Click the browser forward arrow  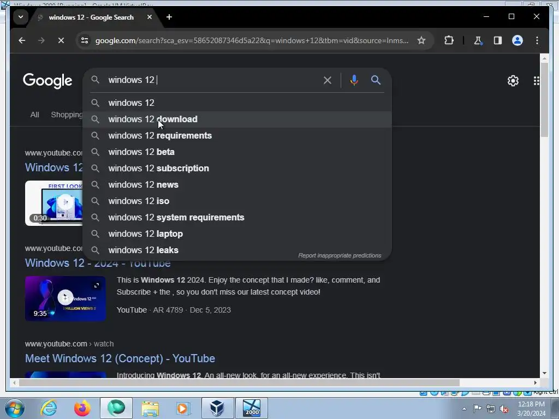click(41, 40)
